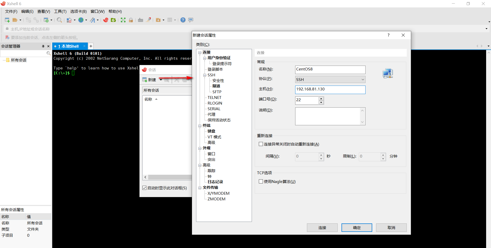Click the red bookmark add-session icon
Image resolution: width=491 pixels, height=248 pixels.
[x=7, y=37]
